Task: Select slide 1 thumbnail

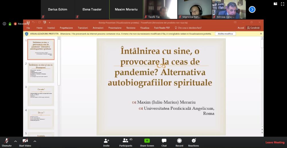Action: pyautogui.click(x=41, y=49)
